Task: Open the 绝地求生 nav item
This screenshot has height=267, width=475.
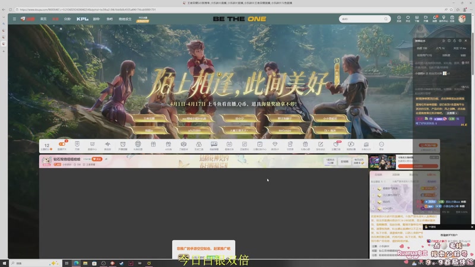Action: (x=125, y=19)
